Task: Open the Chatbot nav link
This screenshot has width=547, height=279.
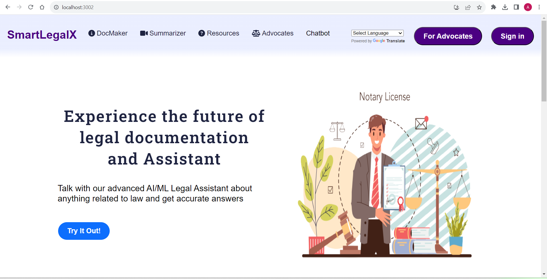Action: (x=318, y=33)
